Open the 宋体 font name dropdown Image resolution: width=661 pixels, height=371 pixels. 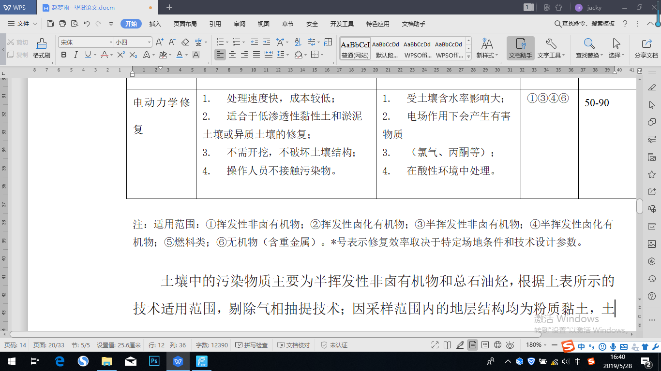[110, 43]
